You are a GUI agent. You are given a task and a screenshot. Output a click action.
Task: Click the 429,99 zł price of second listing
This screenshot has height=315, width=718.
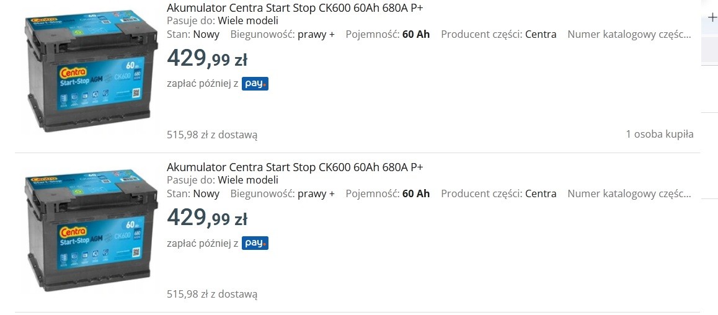point(207,218)
